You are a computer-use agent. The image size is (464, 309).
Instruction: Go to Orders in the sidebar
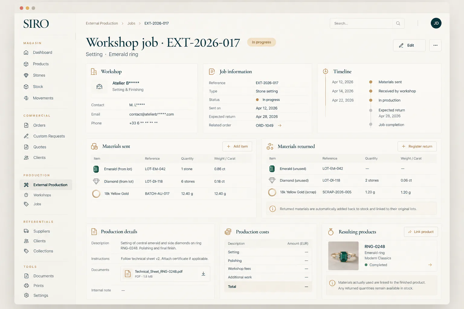[39, 125]
